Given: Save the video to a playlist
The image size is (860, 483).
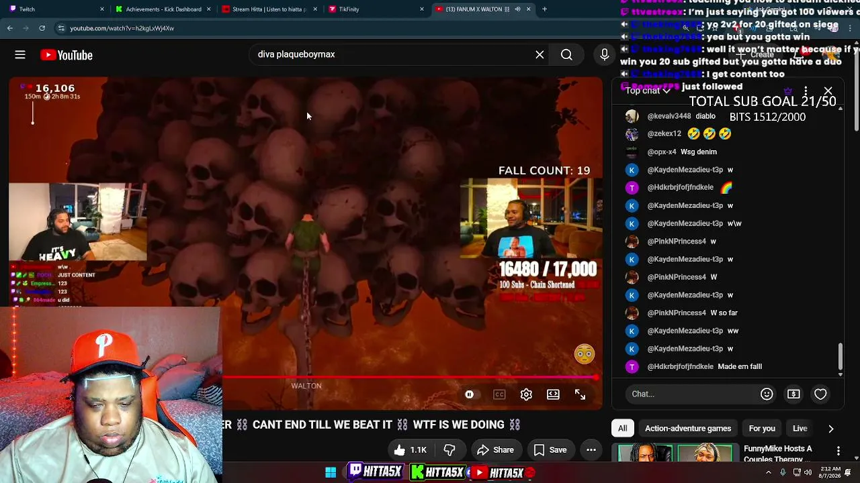Looking at the screenshot, I should coord(550,450).
